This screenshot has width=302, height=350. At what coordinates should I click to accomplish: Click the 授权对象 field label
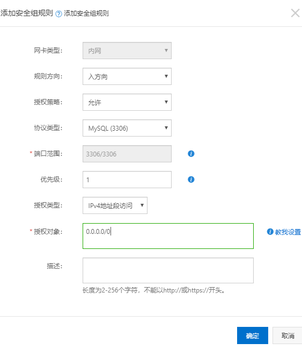[x=48, y=232]
